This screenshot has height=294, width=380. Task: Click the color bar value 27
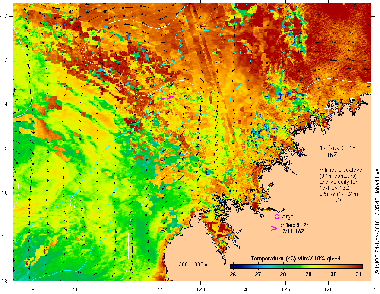click(258, 275)
